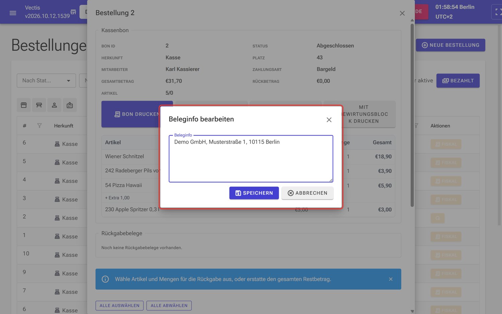
Task: Open the hamburger navigation menu
Action: (13, 13)
